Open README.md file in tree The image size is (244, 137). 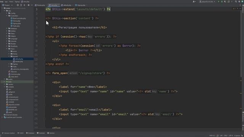click(12, 110)
